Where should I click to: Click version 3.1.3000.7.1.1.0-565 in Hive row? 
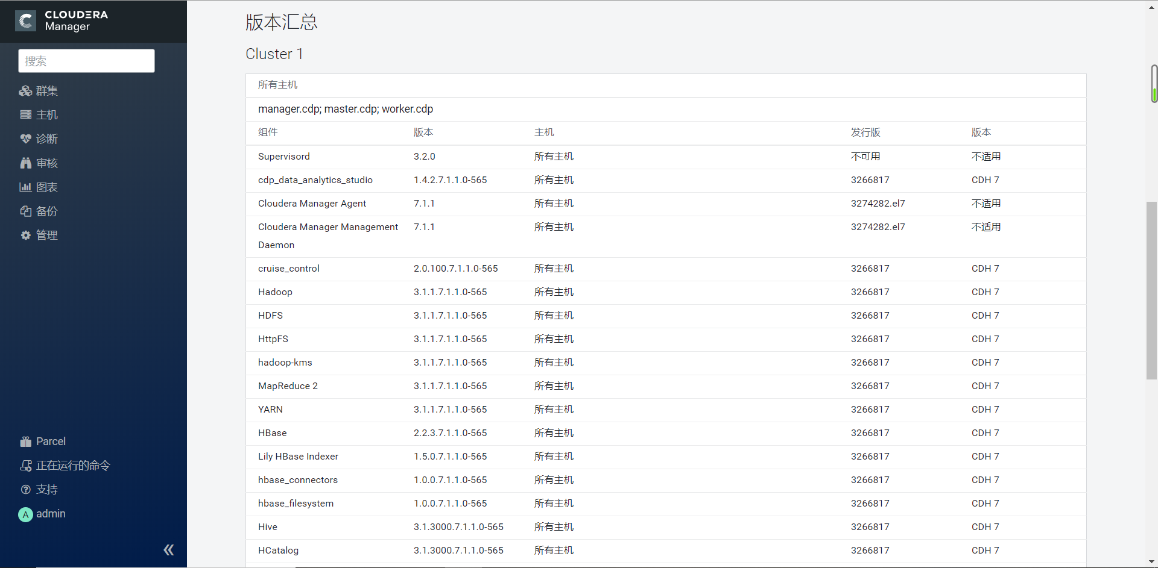(x=458, y=527)
